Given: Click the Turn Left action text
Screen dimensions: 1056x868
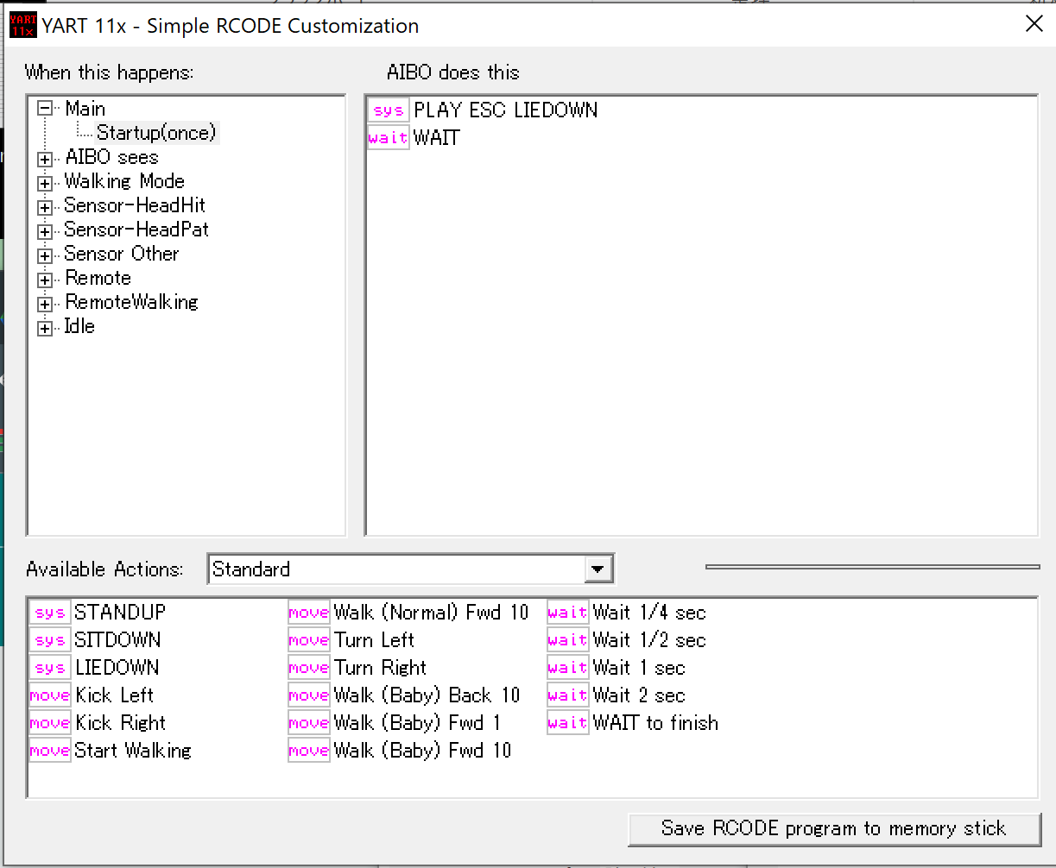Looking at the screenshot, I should [375, 640].
